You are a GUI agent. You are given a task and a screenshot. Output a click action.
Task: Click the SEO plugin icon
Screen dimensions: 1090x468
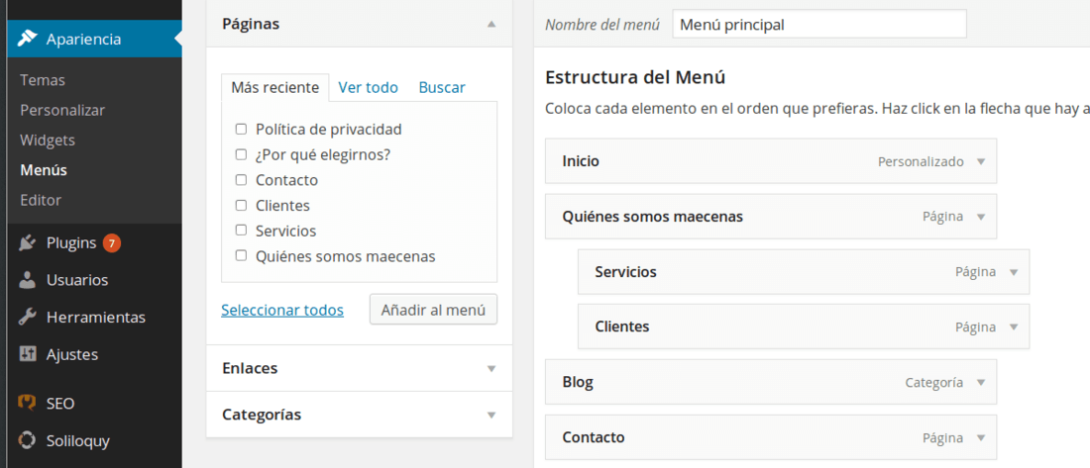click(x=27, y=404)
